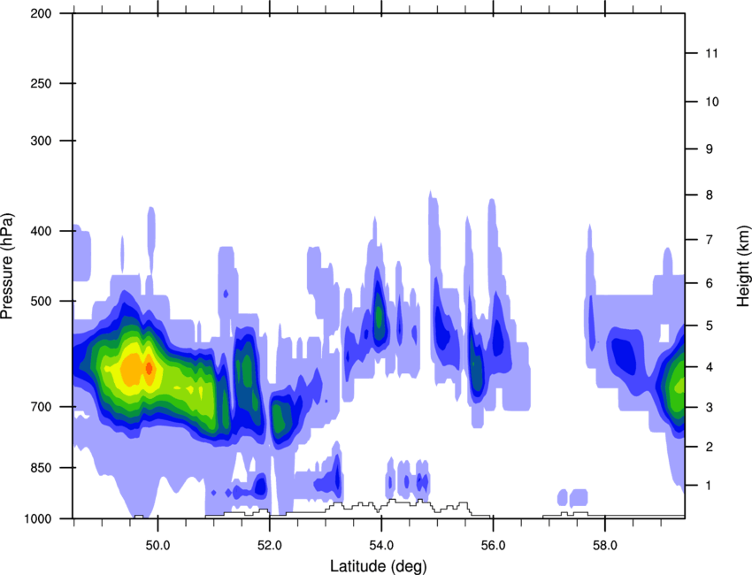Pick the 10 km height label
Image resolution: width=752 pixels, height=575 pixels.
712,102
